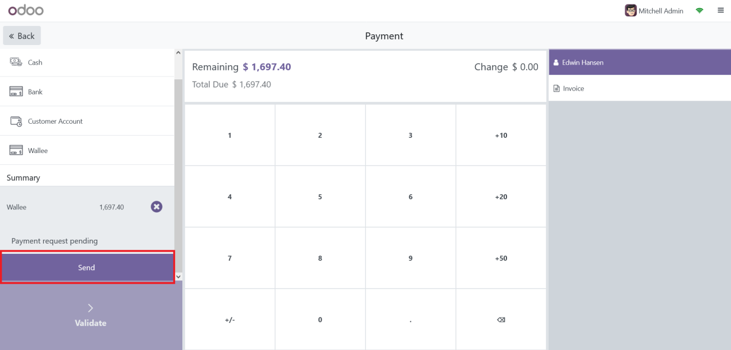Add +10 to the payment amount

pyautogui.click(x=501, y=135)
